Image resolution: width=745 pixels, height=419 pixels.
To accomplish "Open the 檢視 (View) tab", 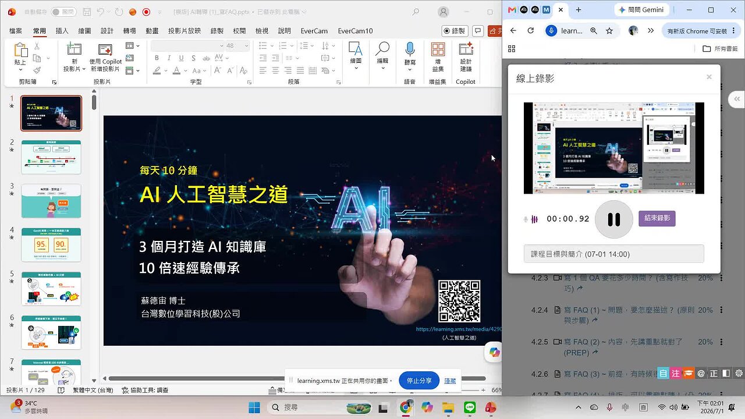I will (x=262, y=31).
